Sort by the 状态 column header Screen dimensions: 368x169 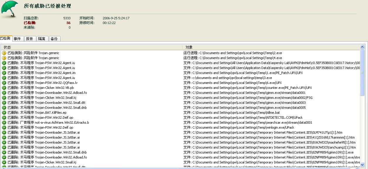[x=92, y=47]
